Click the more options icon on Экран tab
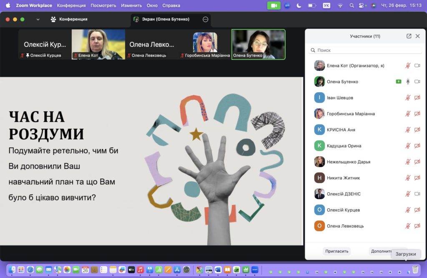Screen dimensions: 427x278 point(205,19)
